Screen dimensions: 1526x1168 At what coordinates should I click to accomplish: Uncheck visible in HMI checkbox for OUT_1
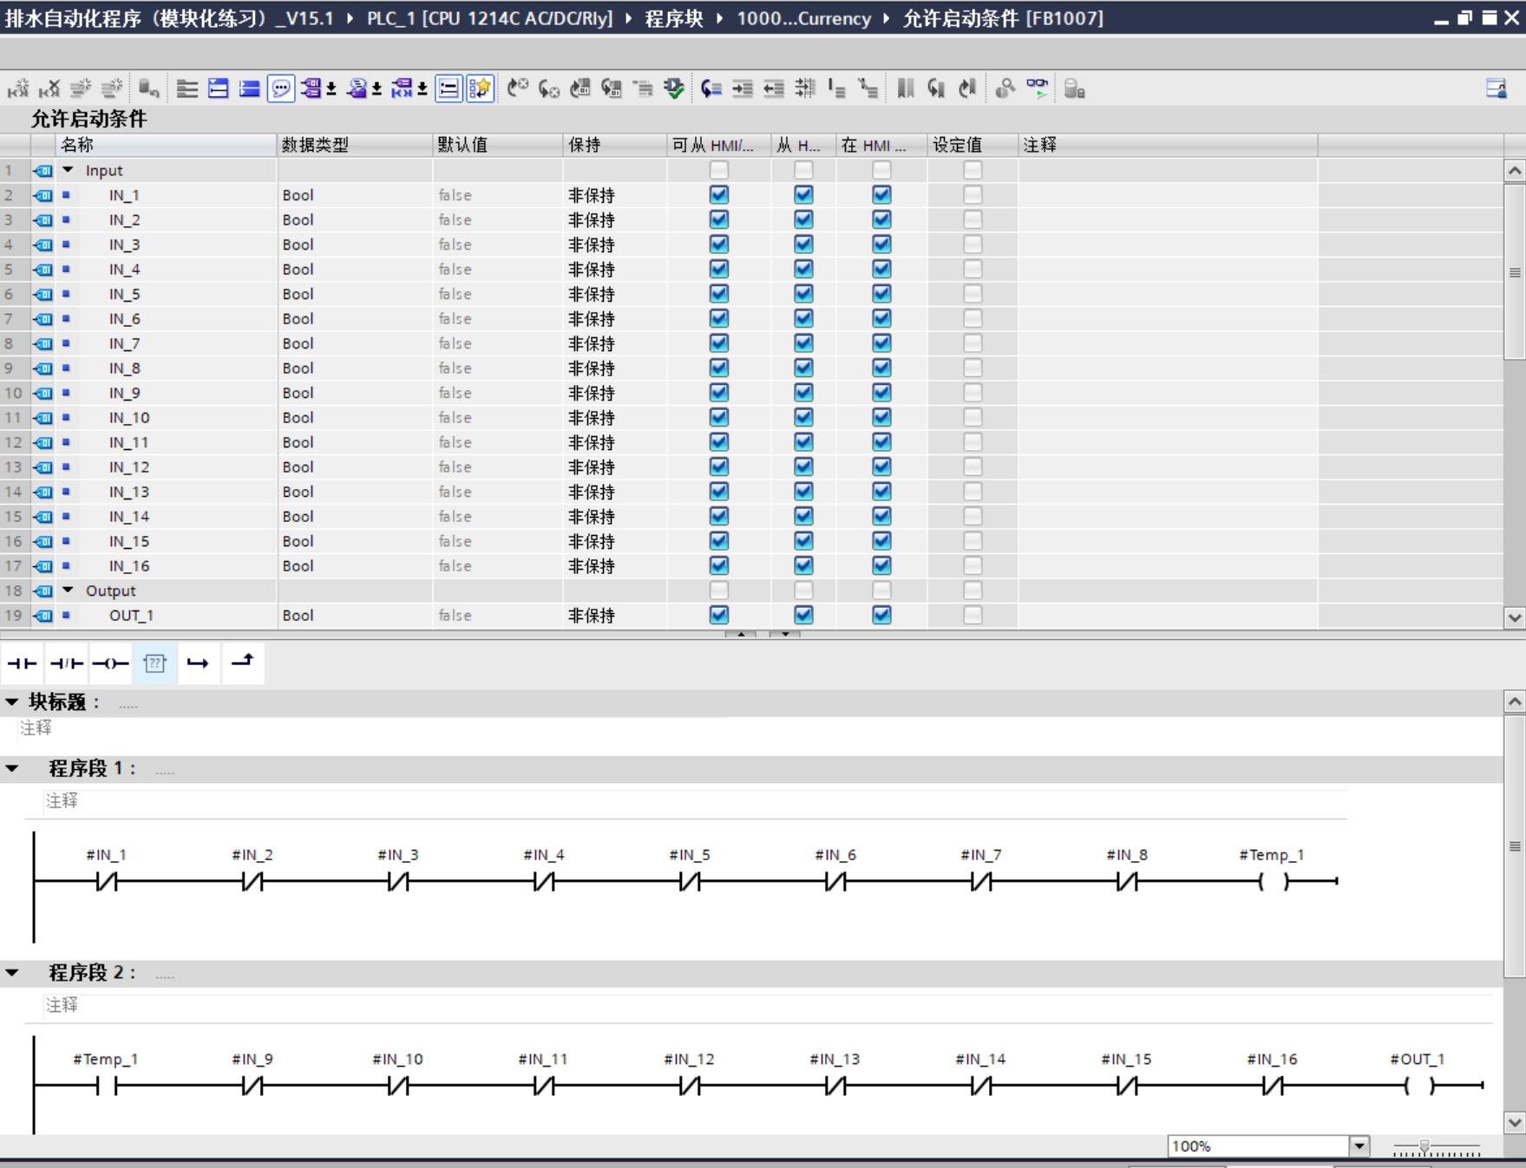coord(881,616)
